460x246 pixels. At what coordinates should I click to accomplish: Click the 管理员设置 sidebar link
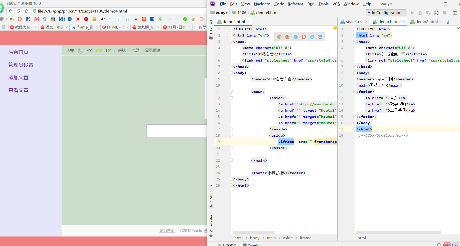coord(21,65)
